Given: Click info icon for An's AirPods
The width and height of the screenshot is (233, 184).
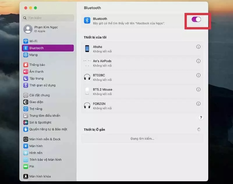Looking at the screenshot, I should [198, 61].
